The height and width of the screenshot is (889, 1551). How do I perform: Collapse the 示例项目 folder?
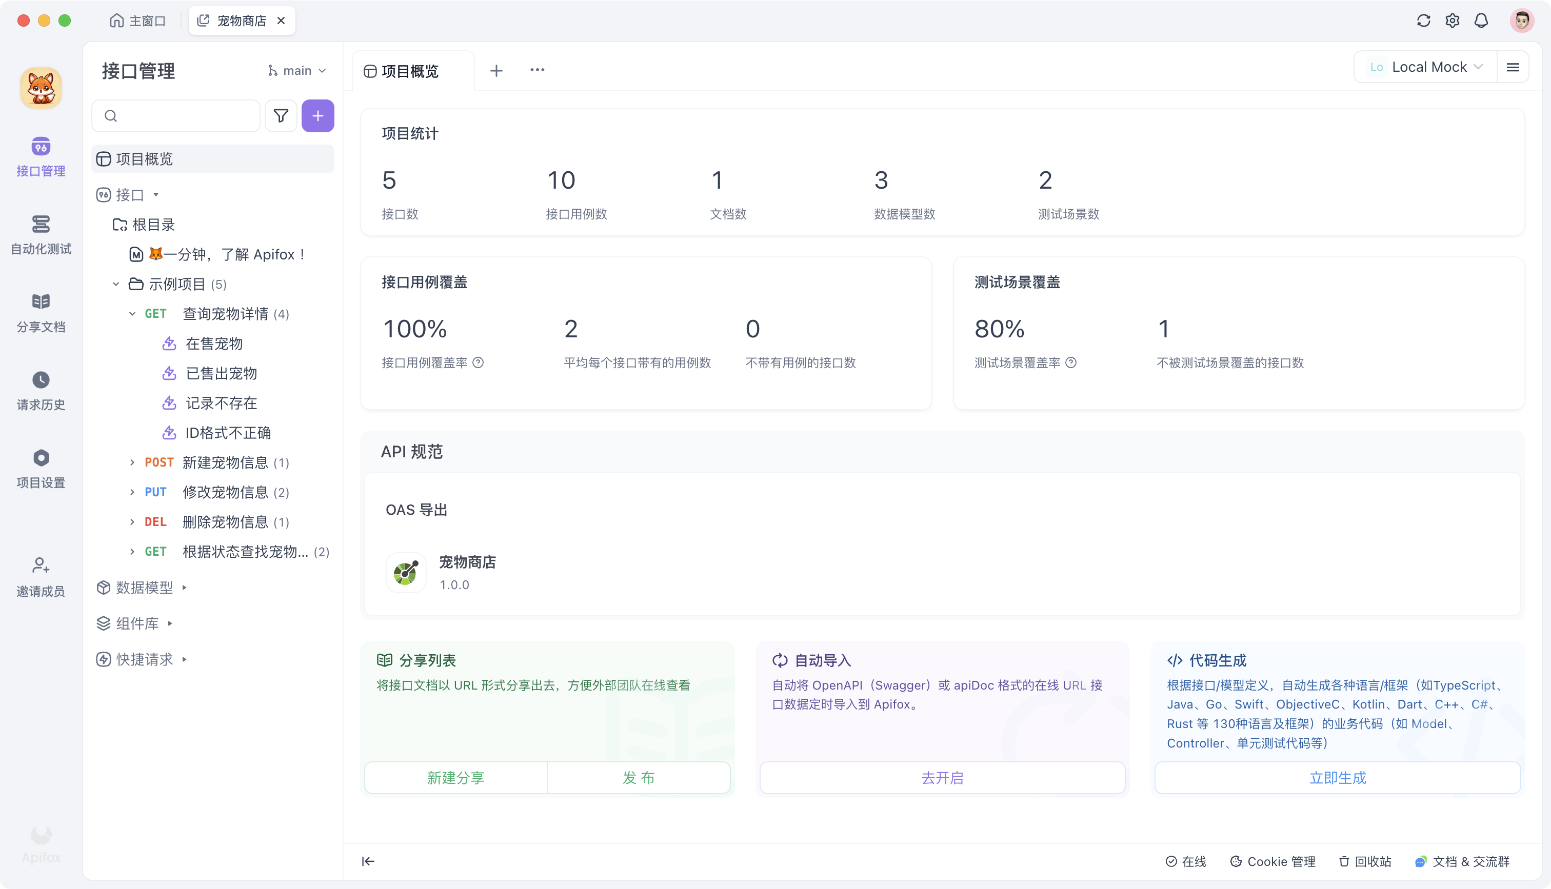(x=116, y=284)
